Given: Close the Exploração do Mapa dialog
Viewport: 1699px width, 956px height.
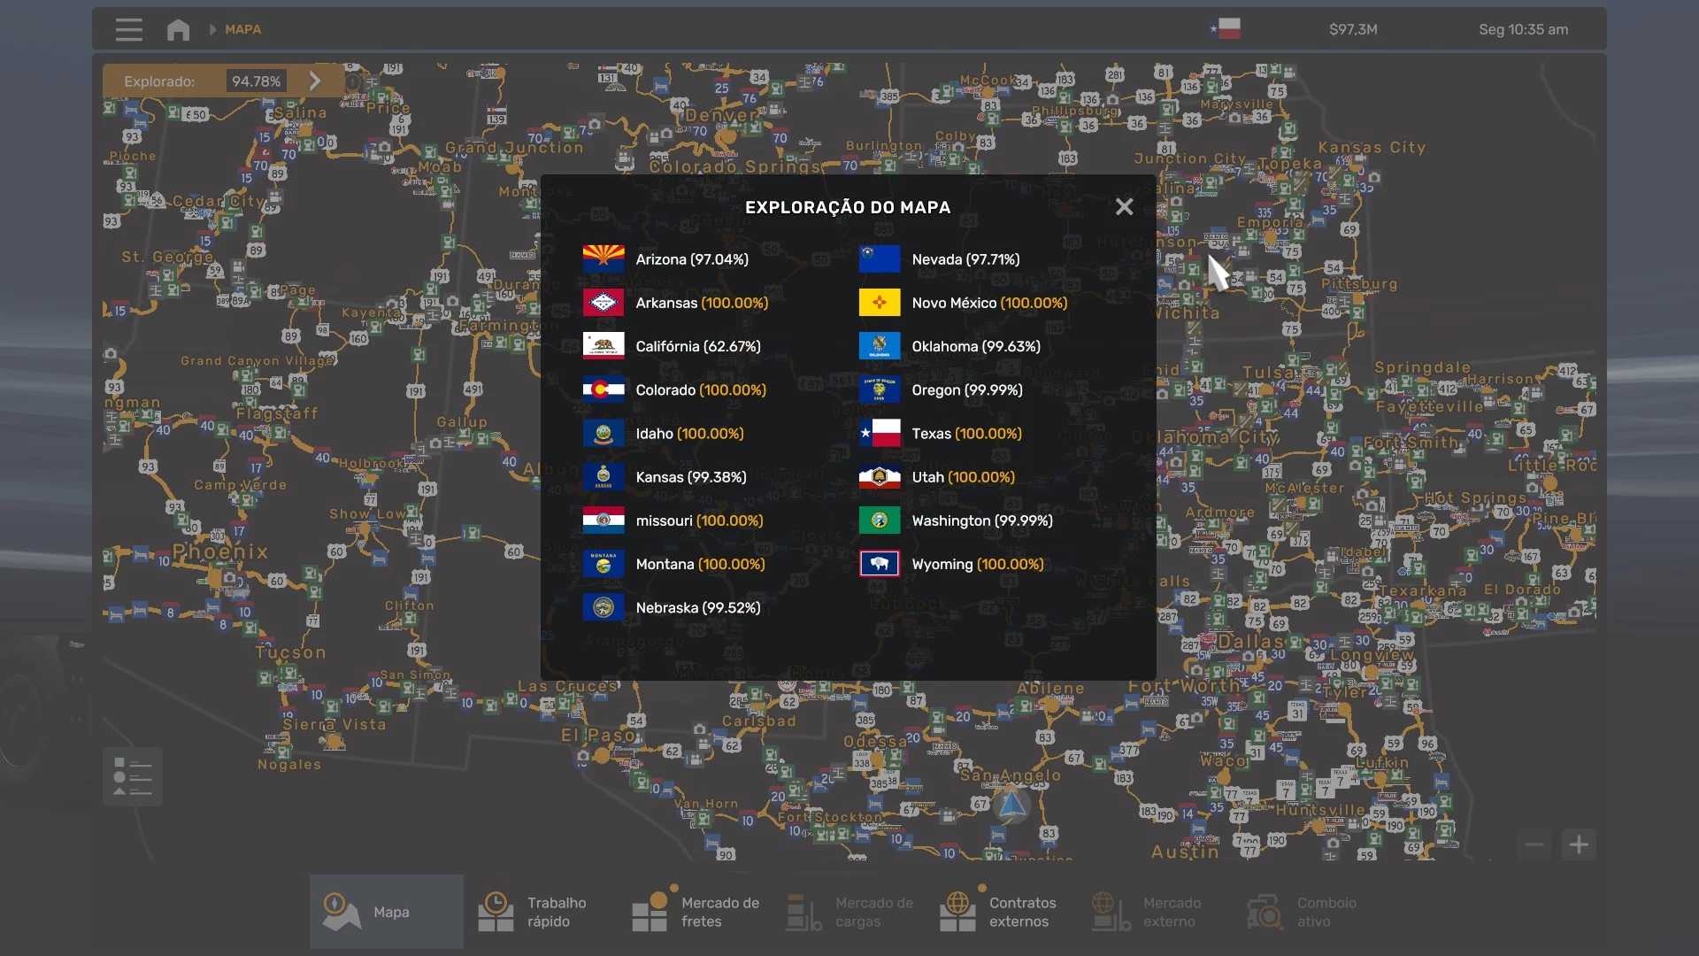Looking at the screenshot, I should click(x=1124, y=206).
